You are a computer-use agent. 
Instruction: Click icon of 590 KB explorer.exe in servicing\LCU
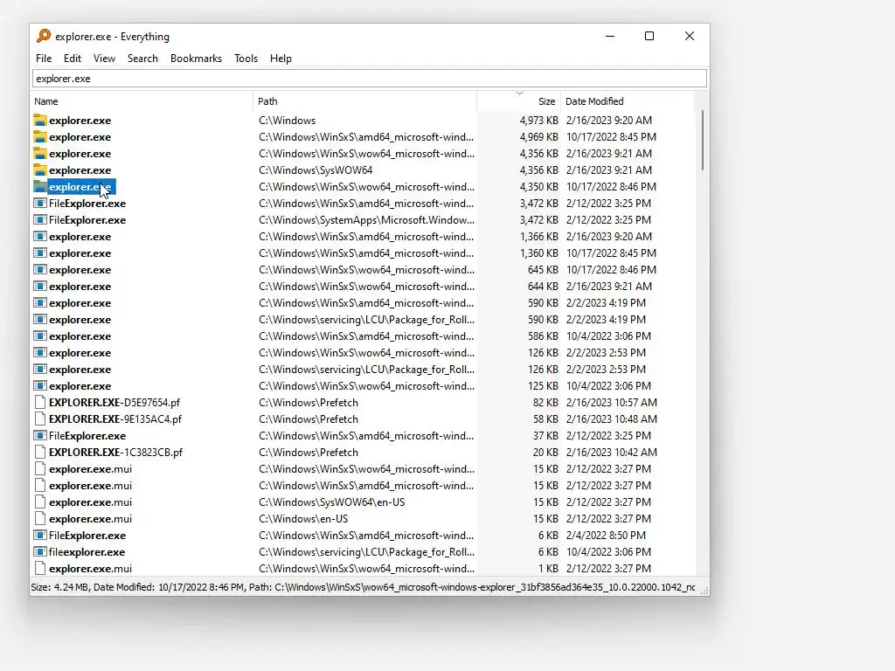tap(40, 320)
